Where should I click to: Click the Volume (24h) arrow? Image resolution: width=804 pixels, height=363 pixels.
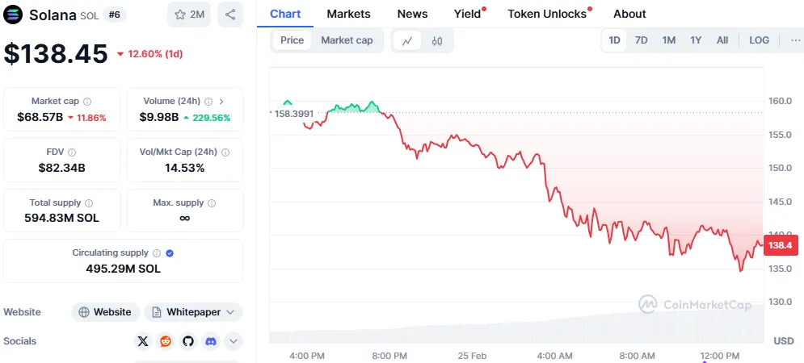click(x=221, y=102)
